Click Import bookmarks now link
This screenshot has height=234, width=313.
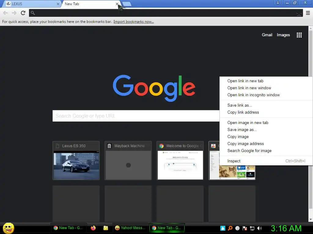coord(134,22)
